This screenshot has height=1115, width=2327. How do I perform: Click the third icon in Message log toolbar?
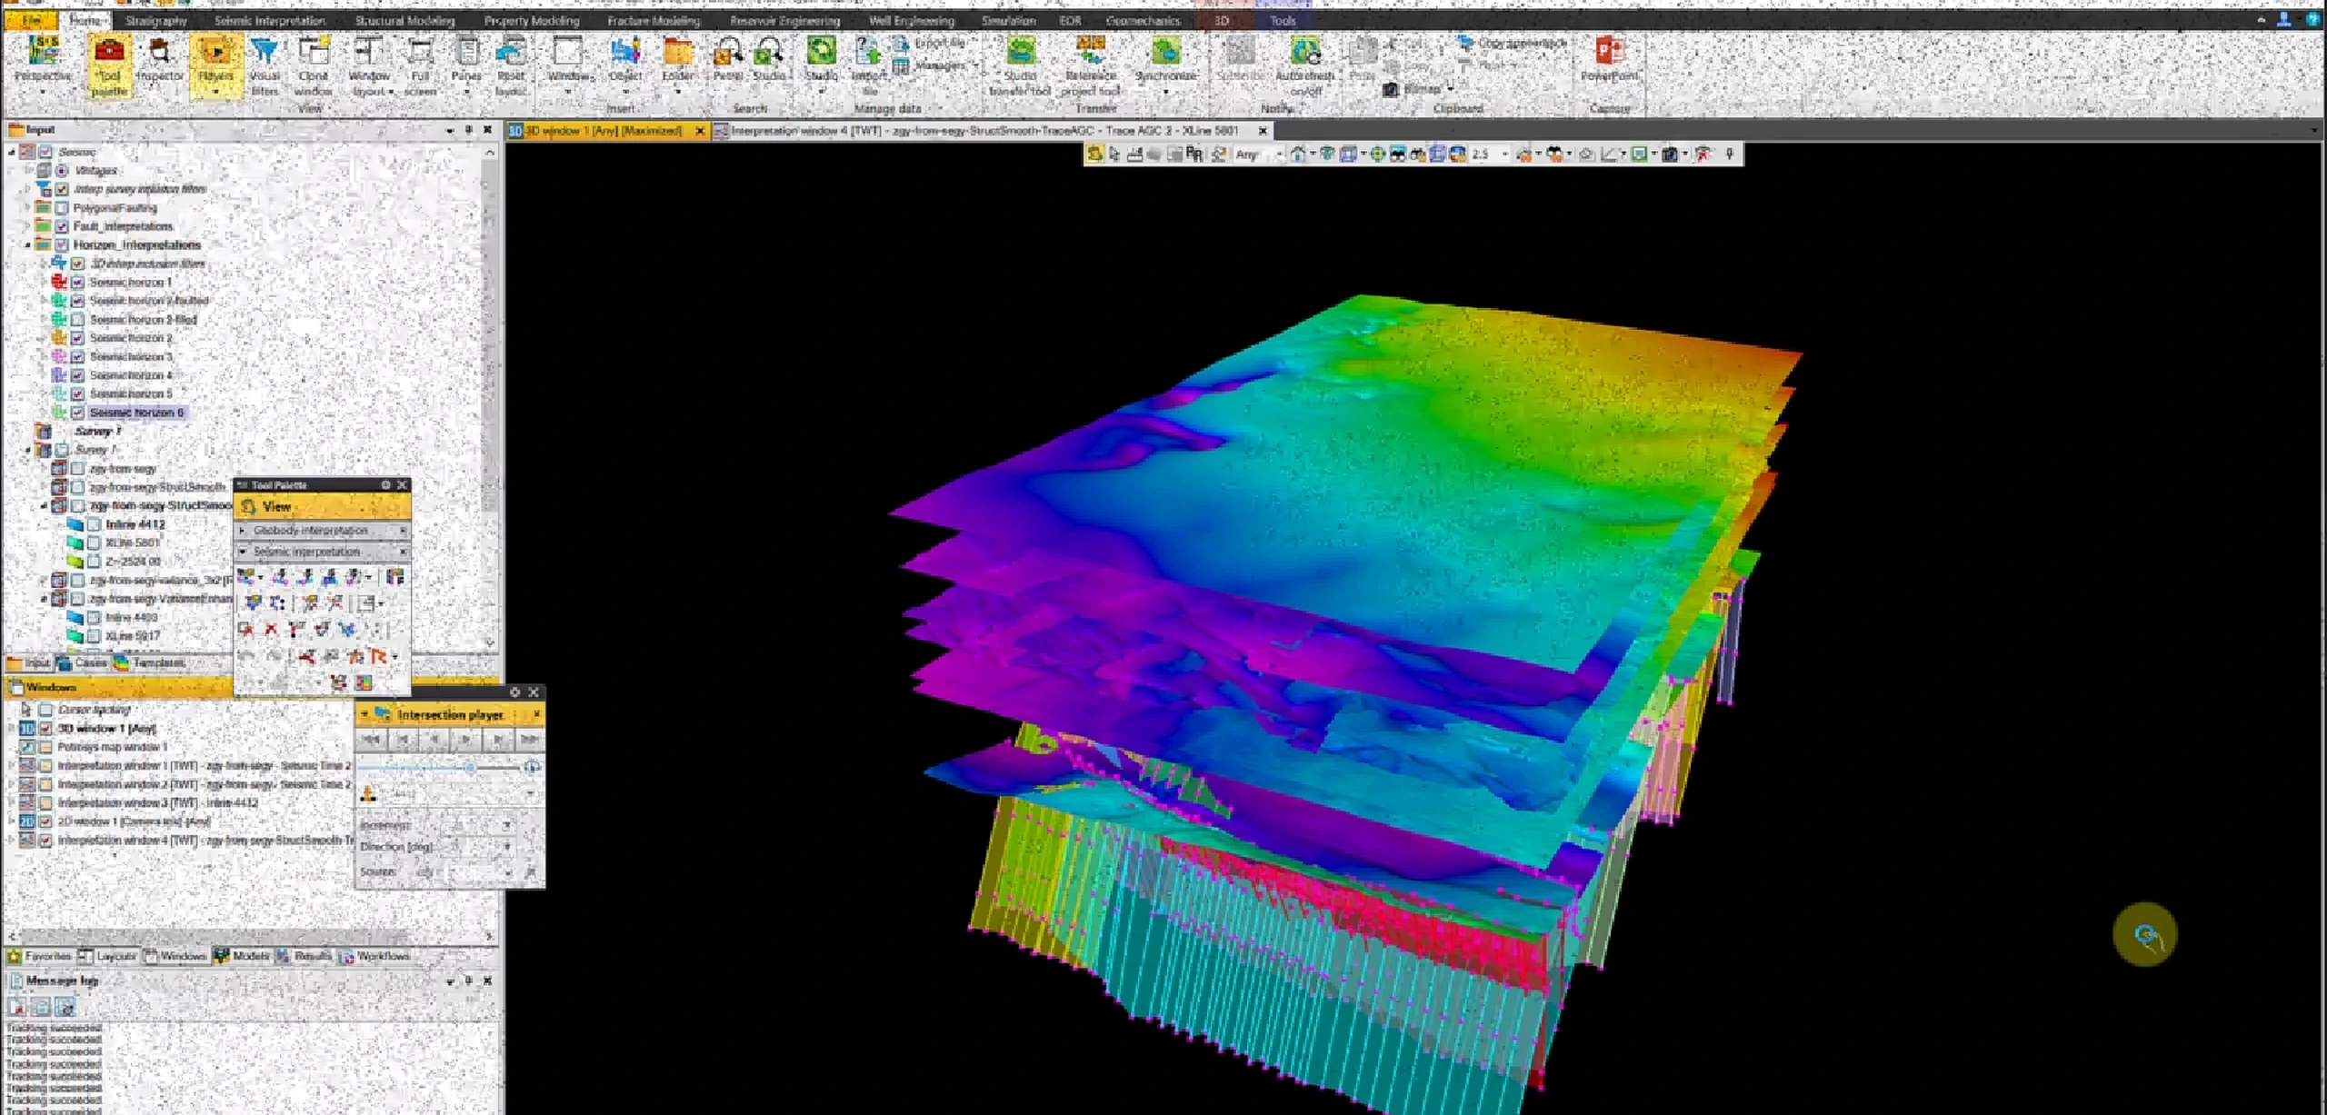pyautogui.click(x=65, y=1006)
